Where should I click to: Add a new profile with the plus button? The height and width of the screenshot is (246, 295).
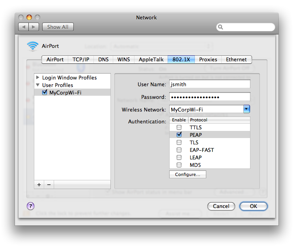click(x=39, y=184)
